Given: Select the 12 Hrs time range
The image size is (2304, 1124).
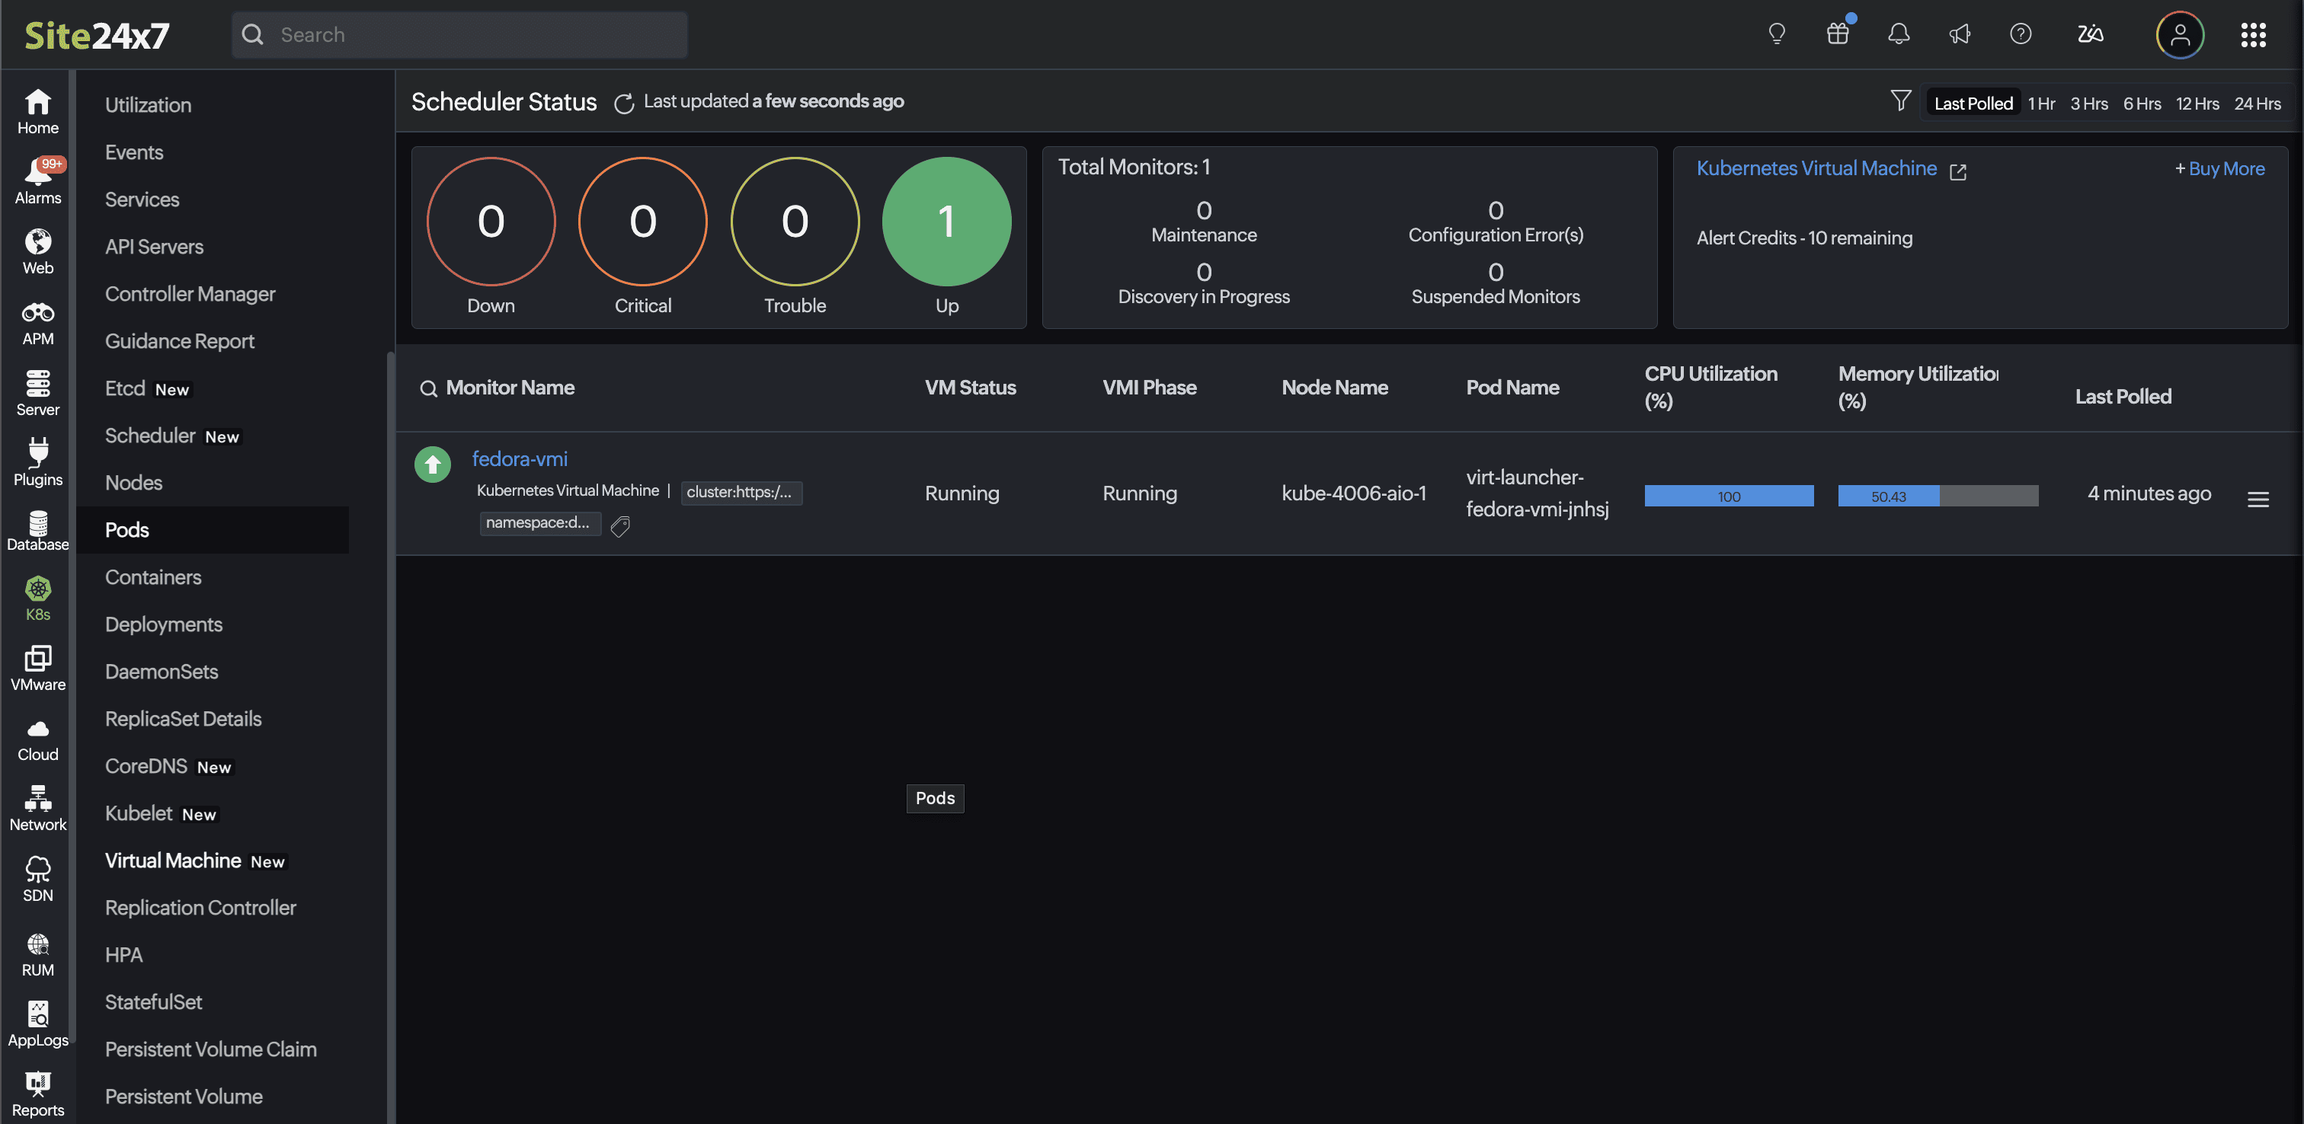Looking at the screenshot, I should [2197, 103].
